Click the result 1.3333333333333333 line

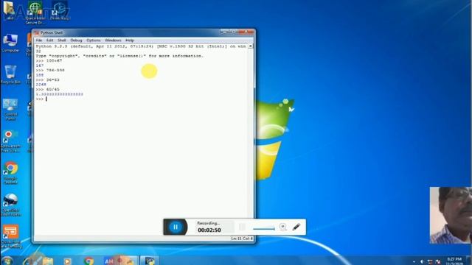[59, 94]
